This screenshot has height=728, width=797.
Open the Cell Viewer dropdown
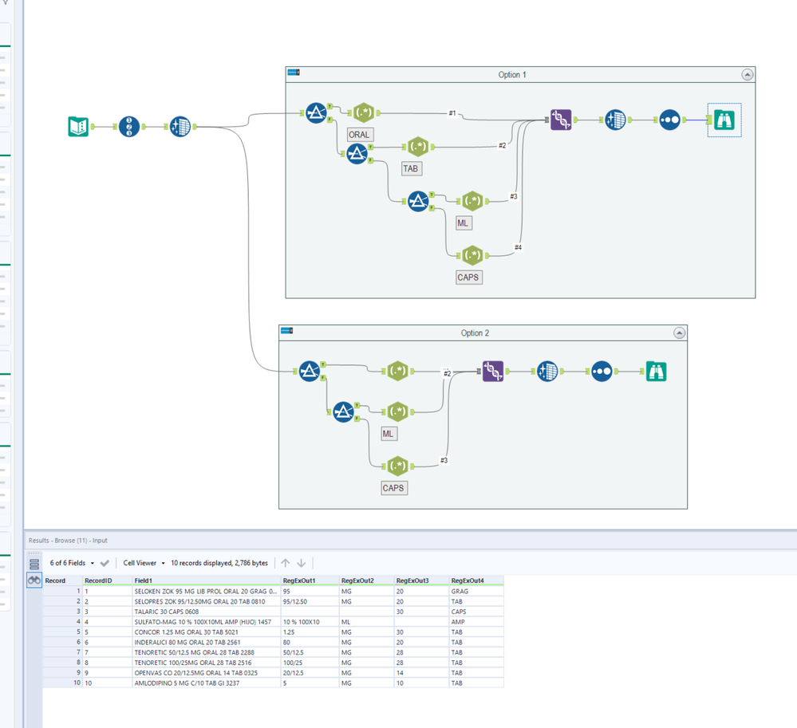coord(144,563)
